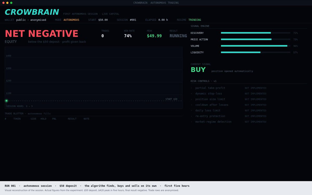Click the BUY current signal label
Viewport: 312px width, 195px height.
click(x=198, y=70)
